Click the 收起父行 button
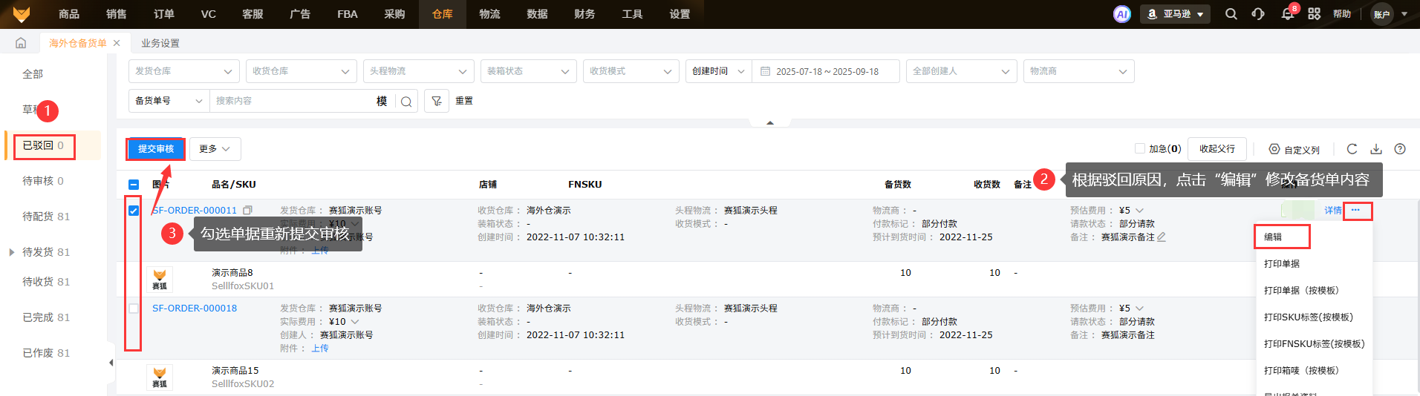The image size is (1420, 396). [1217, 149]
